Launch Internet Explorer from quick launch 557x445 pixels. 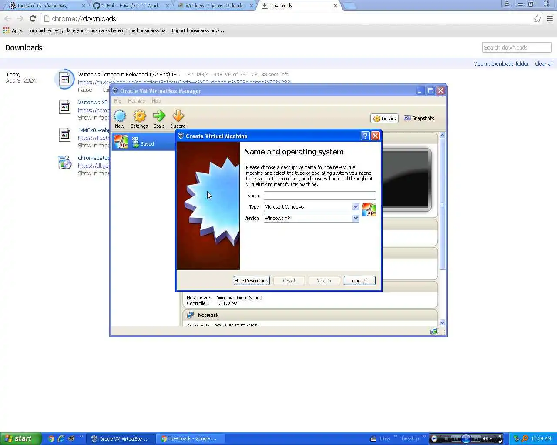[x=61, y=438]
